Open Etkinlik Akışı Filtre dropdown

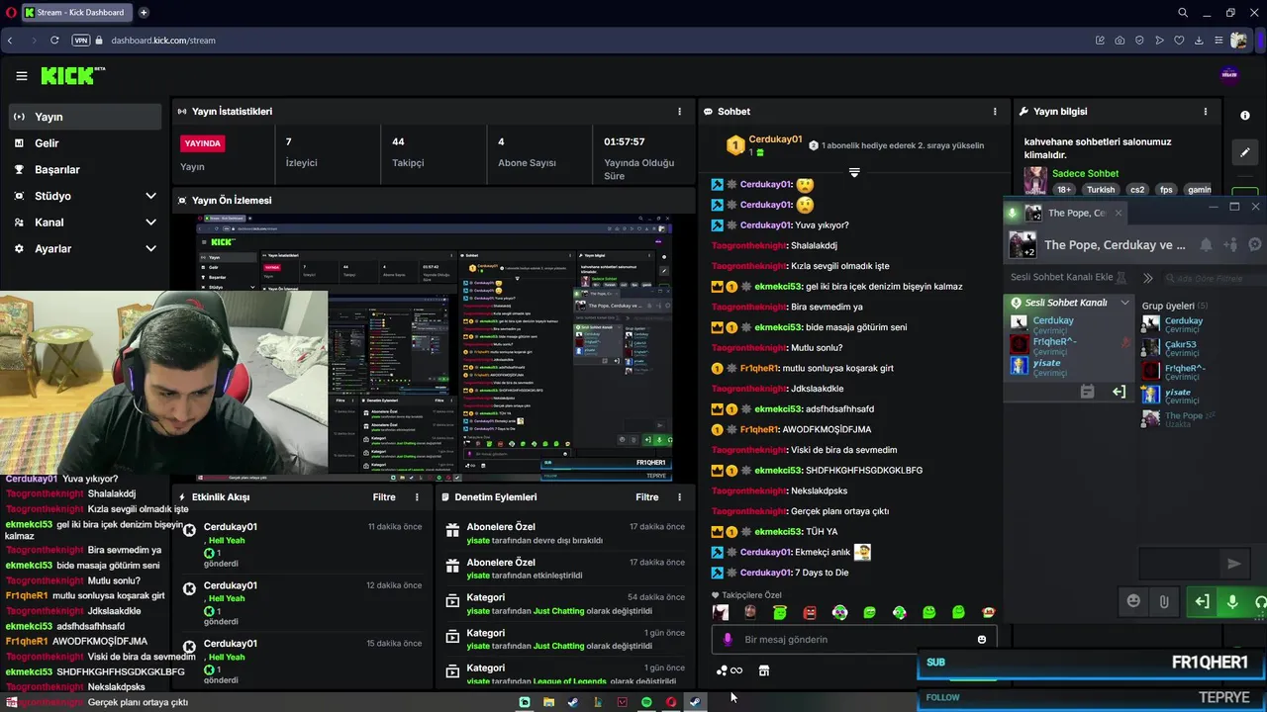(384, 497)
